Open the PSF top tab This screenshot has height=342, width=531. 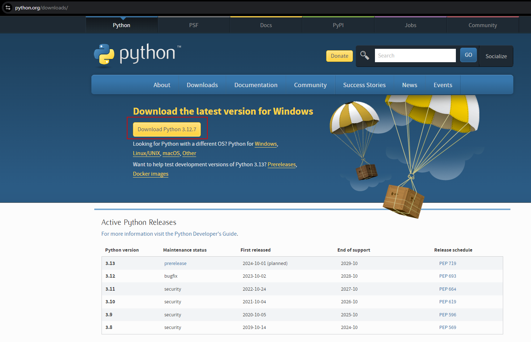tap(194, 25)
